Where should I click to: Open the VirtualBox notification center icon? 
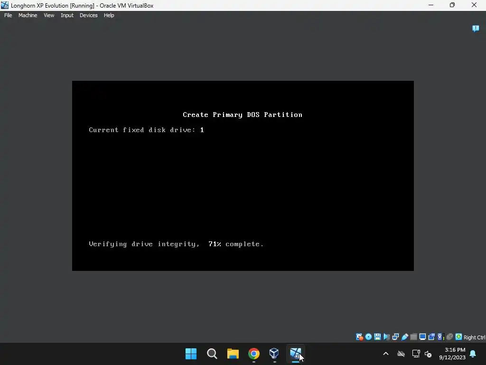[476, 29]
